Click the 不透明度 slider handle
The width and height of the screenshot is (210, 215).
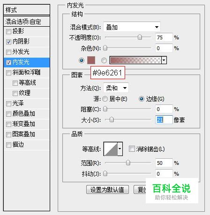pyautogui.click(x=140, y=37)
